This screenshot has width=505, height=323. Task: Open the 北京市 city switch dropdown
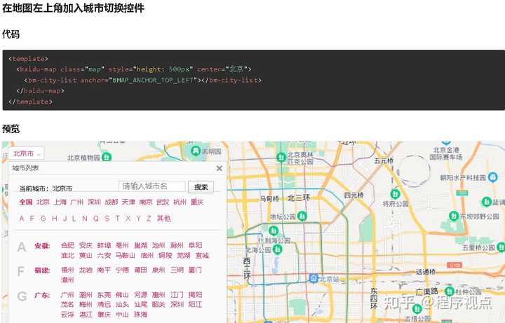tap(26, 153)
